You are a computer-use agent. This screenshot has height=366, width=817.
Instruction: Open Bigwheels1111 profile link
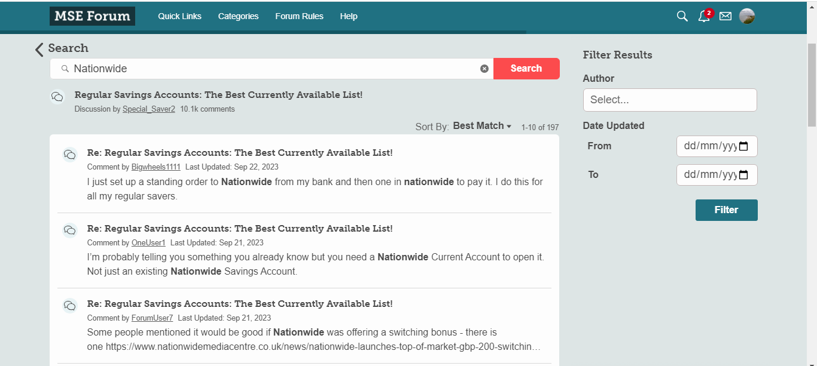(156, 167)
